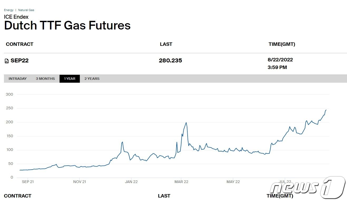
Task: Switch to the INTRADAY tab
Action: pos(18,79)
